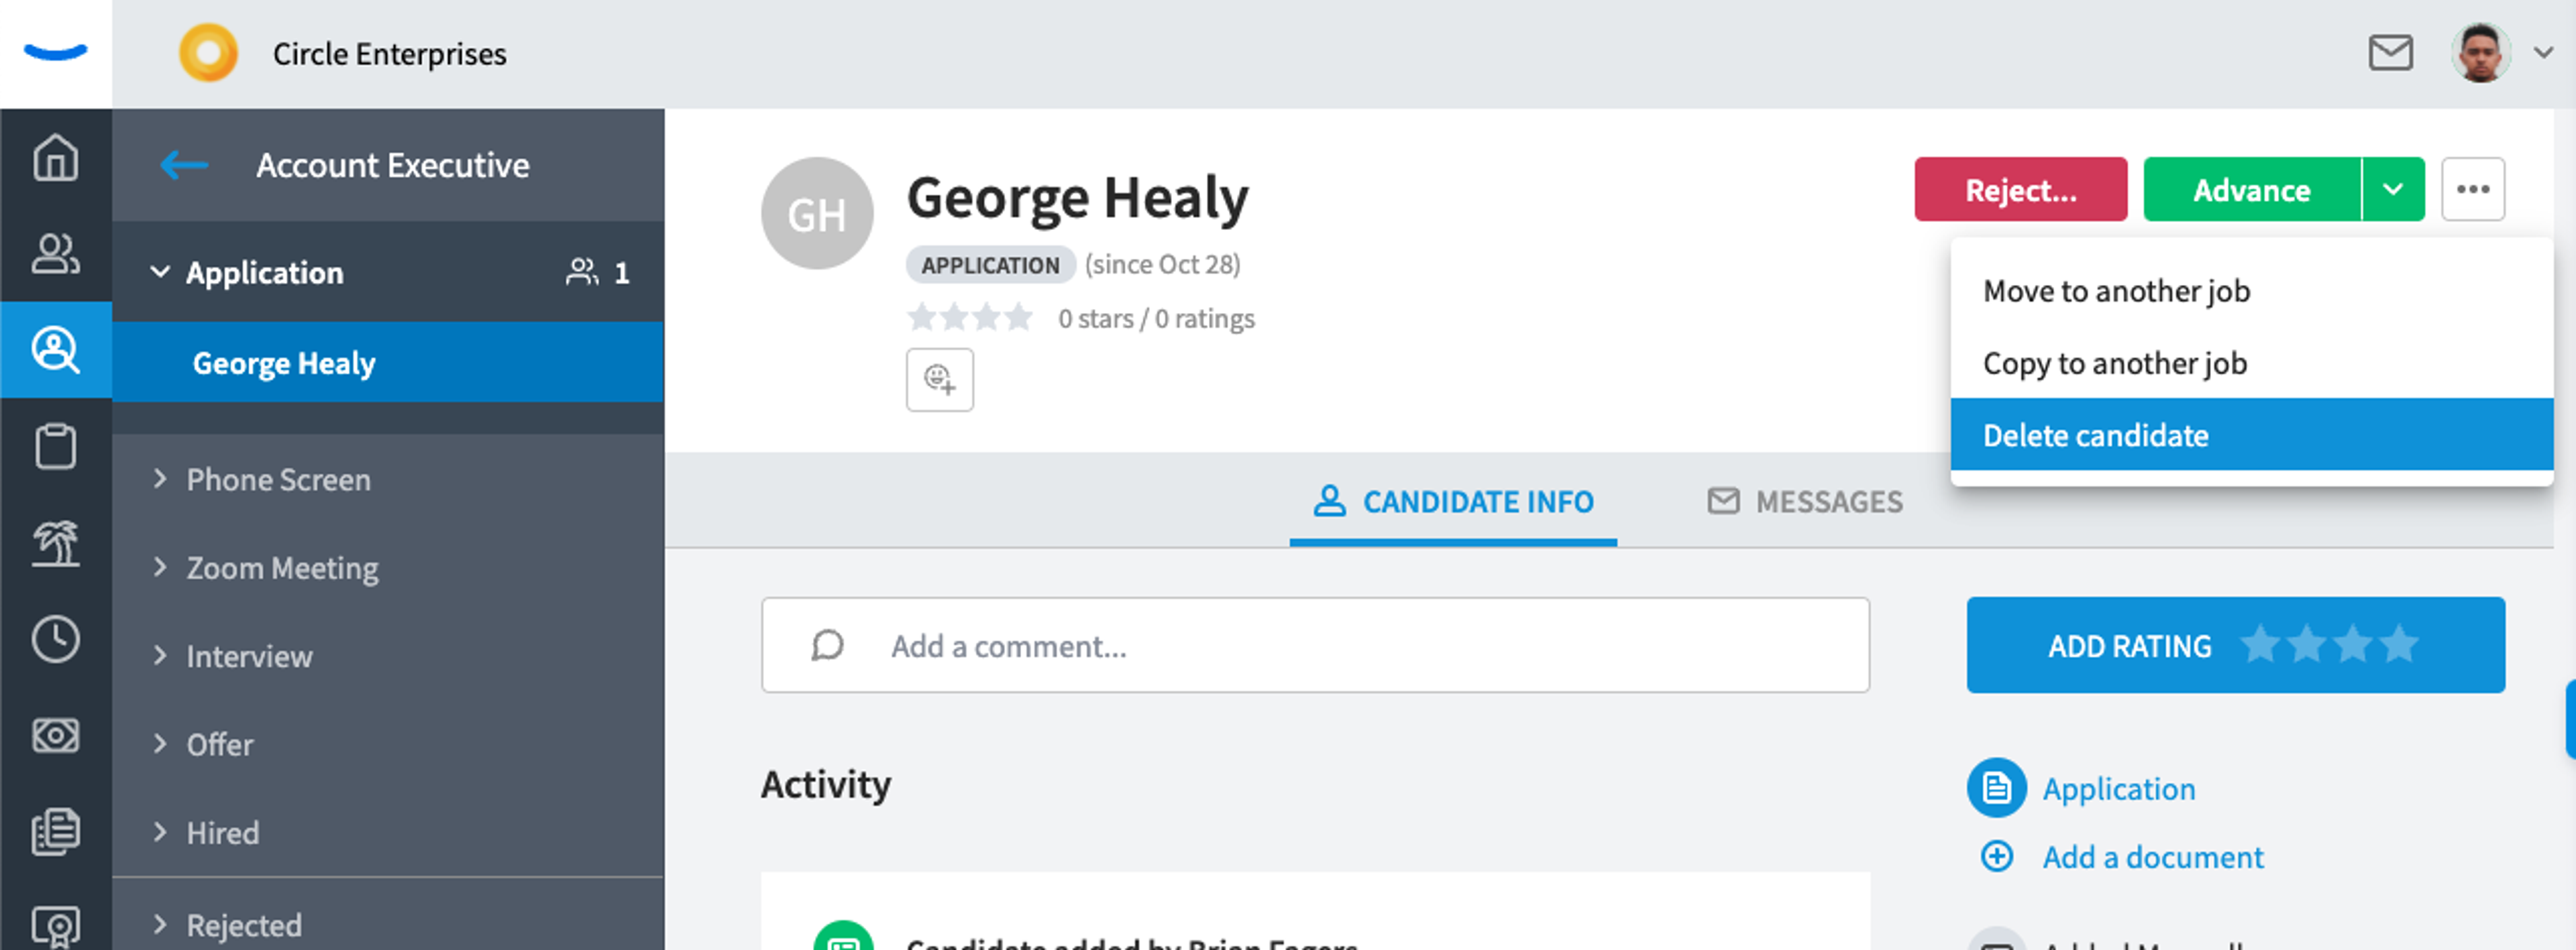Click the add reaction emoji icon
2576x950 pixels.
click(x=939, y=379)
